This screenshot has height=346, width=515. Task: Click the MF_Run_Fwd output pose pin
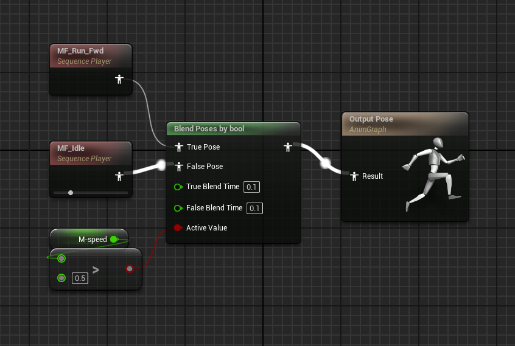click(x=119, y=79)
